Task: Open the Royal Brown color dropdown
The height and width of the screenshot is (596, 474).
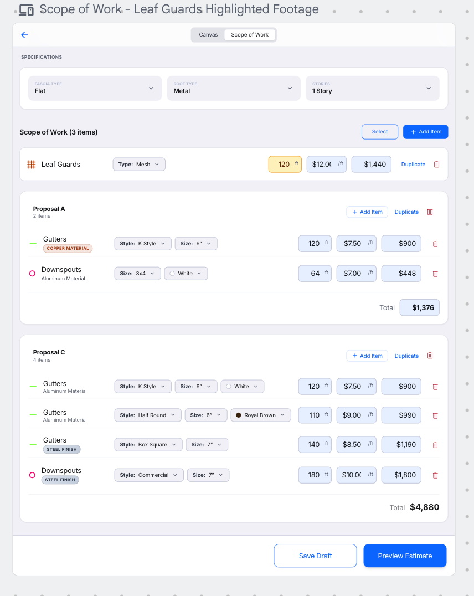Action: [261, 415]
